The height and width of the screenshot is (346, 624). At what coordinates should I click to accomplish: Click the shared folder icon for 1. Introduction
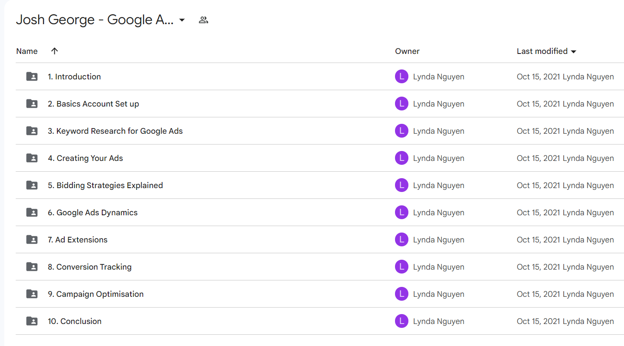pos(32,76)
